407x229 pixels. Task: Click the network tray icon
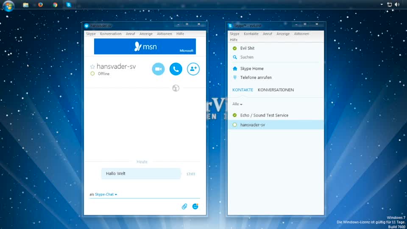389,4
